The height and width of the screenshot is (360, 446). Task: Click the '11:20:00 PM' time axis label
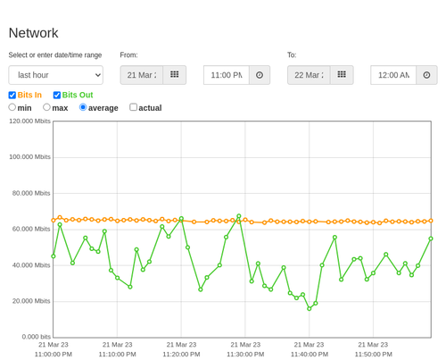181,355
